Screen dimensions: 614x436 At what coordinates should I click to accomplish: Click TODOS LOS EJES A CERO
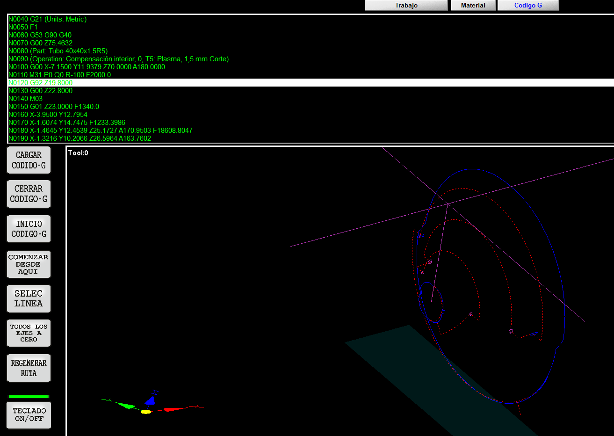(29, 333)
